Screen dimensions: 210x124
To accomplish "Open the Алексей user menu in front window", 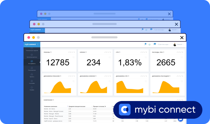I will tap(178, 44).
